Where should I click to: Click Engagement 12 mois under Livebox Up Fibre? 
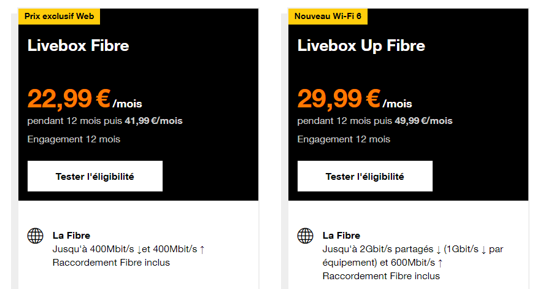pyautogui.click(x=344, y=139)
